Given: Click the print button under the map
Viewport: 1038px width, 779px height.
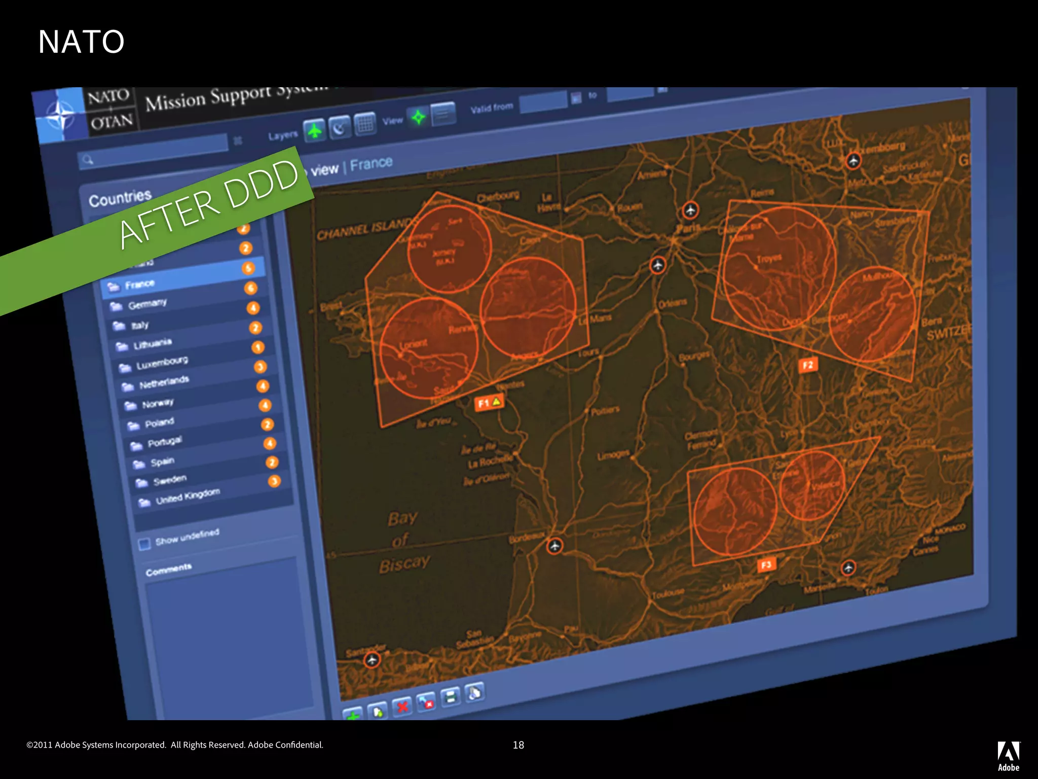Looking at the screenshot, I should [451, 697].
